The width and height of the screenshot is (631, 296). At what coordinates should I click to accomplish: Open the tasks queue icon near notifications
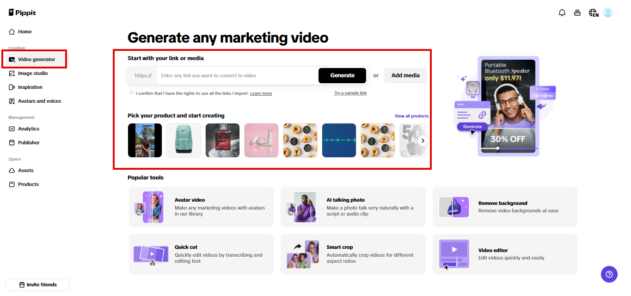click(x=577, y=12)
